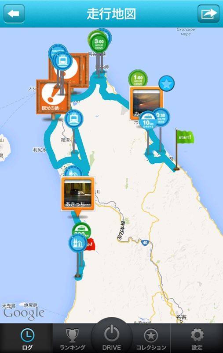Tap the green 1:00 Hour Drive badge
This screenshot has height=353, width=223.
[138, 79]
